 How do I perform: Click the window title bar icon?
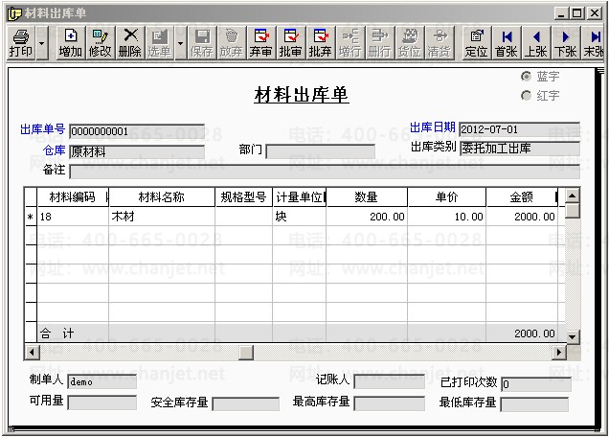click(x=14, y=13)
